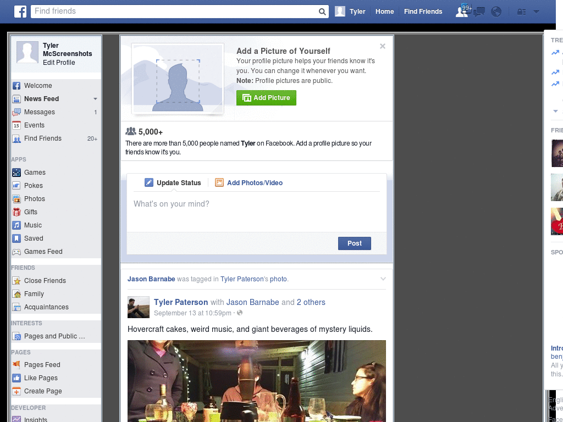Click post timestamp September 13 at 10:59pm
Viewport: 563px width, 422px height.
click(192, 313)
